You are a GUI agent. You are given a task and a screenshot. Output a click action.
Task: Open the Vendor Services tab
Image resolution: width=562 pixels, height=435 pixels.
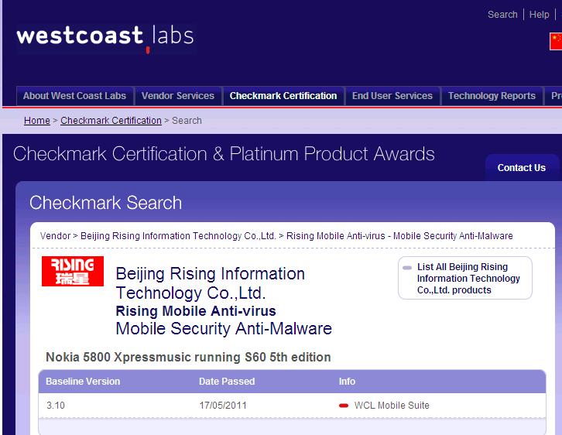(x=177, y=96)
